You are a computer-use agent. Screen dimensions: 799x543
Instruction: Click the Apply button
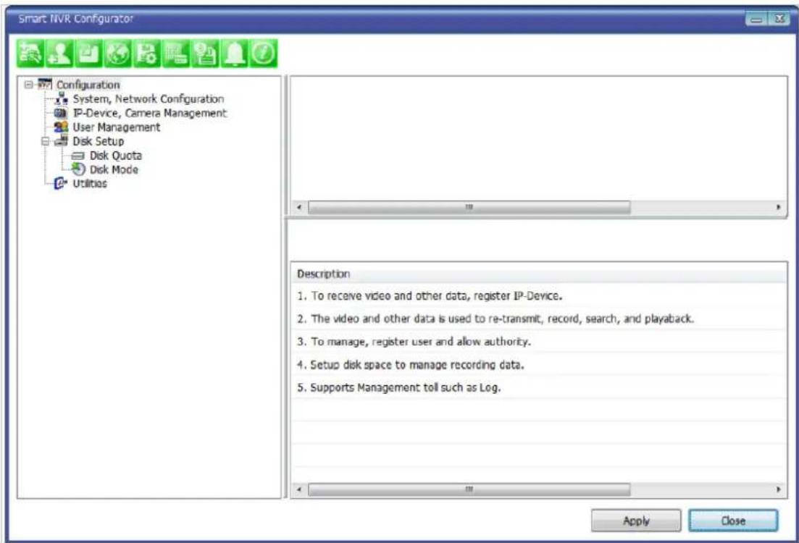point(636,521)
